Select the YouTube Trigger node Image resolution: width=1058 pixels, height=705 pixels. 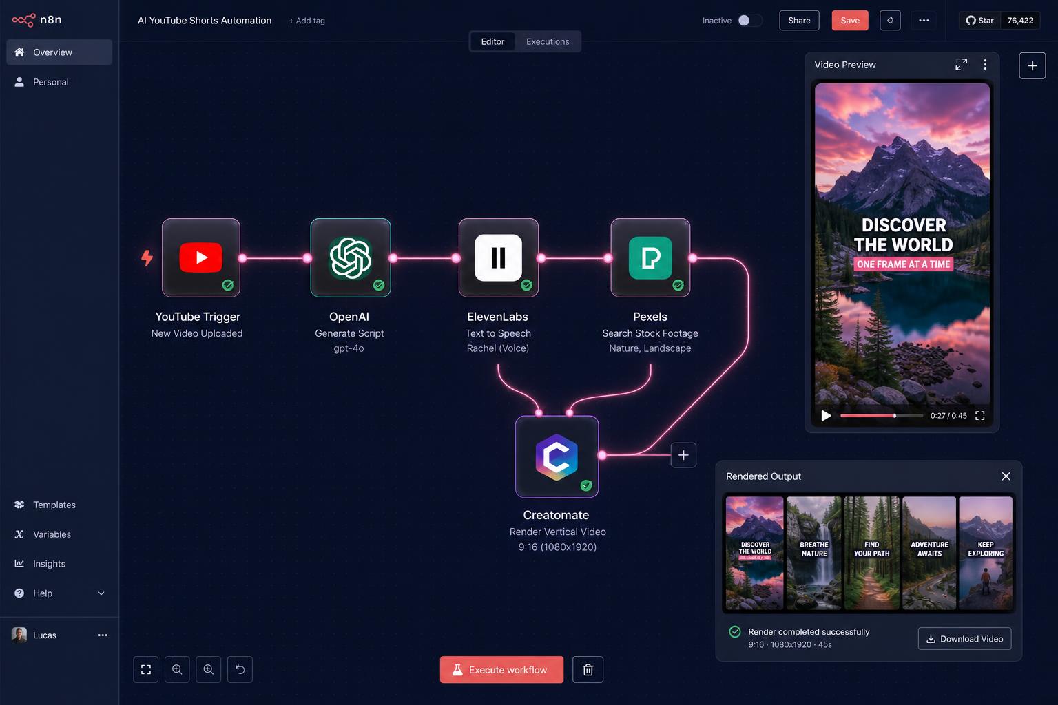click(201, 257)
